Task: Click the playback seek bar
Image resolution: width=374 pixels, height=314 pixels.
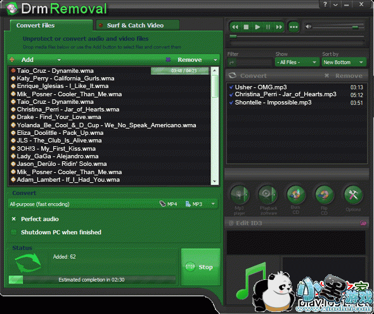Action: pos(297,37)
